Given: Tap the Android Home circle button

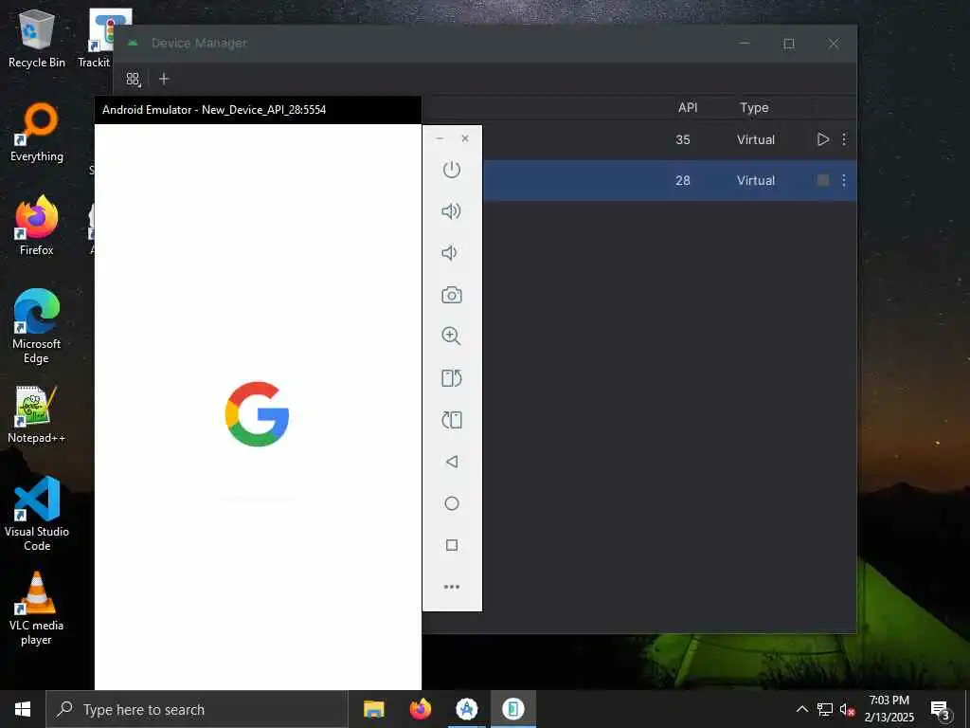Looking at the screenshot, I should (452, 503).
